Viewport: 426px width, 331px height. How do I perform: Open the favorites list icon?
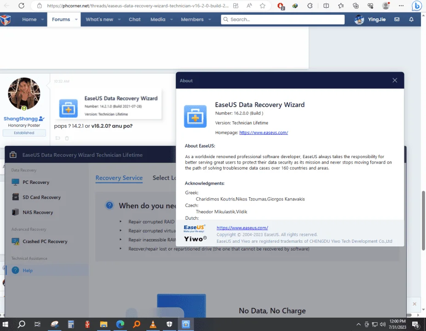(341, 6)
